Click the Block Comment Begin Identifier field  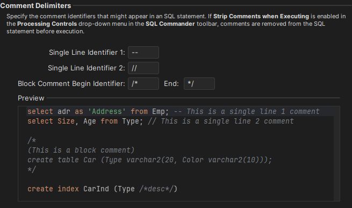[x=143, y=83]
